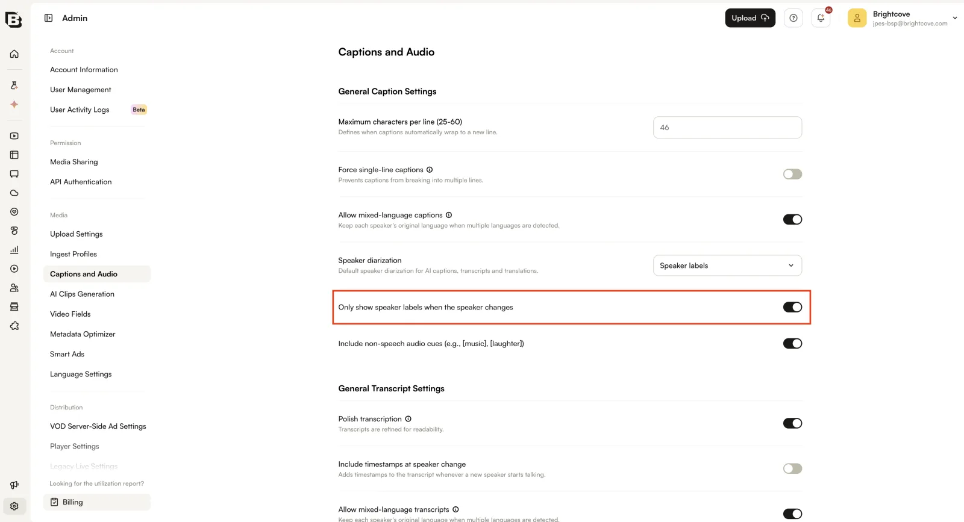
Task: Enable Force single-line captions toggle
Action: point(792,174)
